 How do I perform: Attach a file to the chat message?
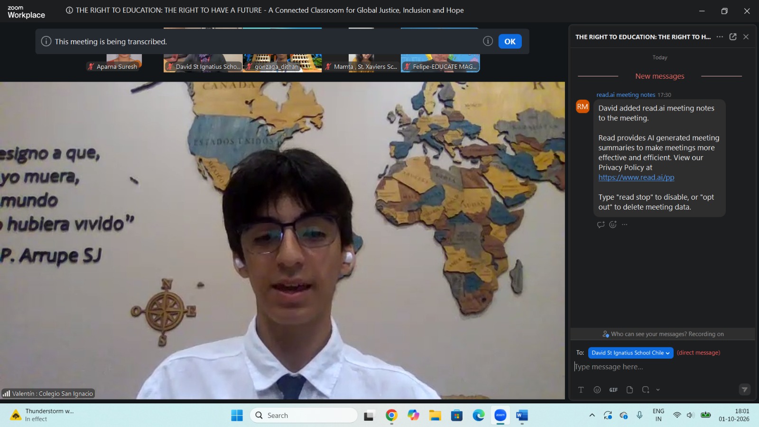coord(630,390)
